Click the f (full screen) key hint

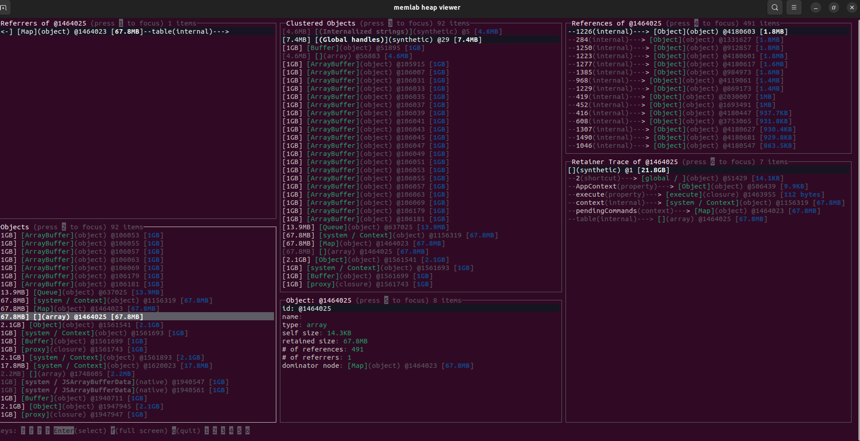139,431
